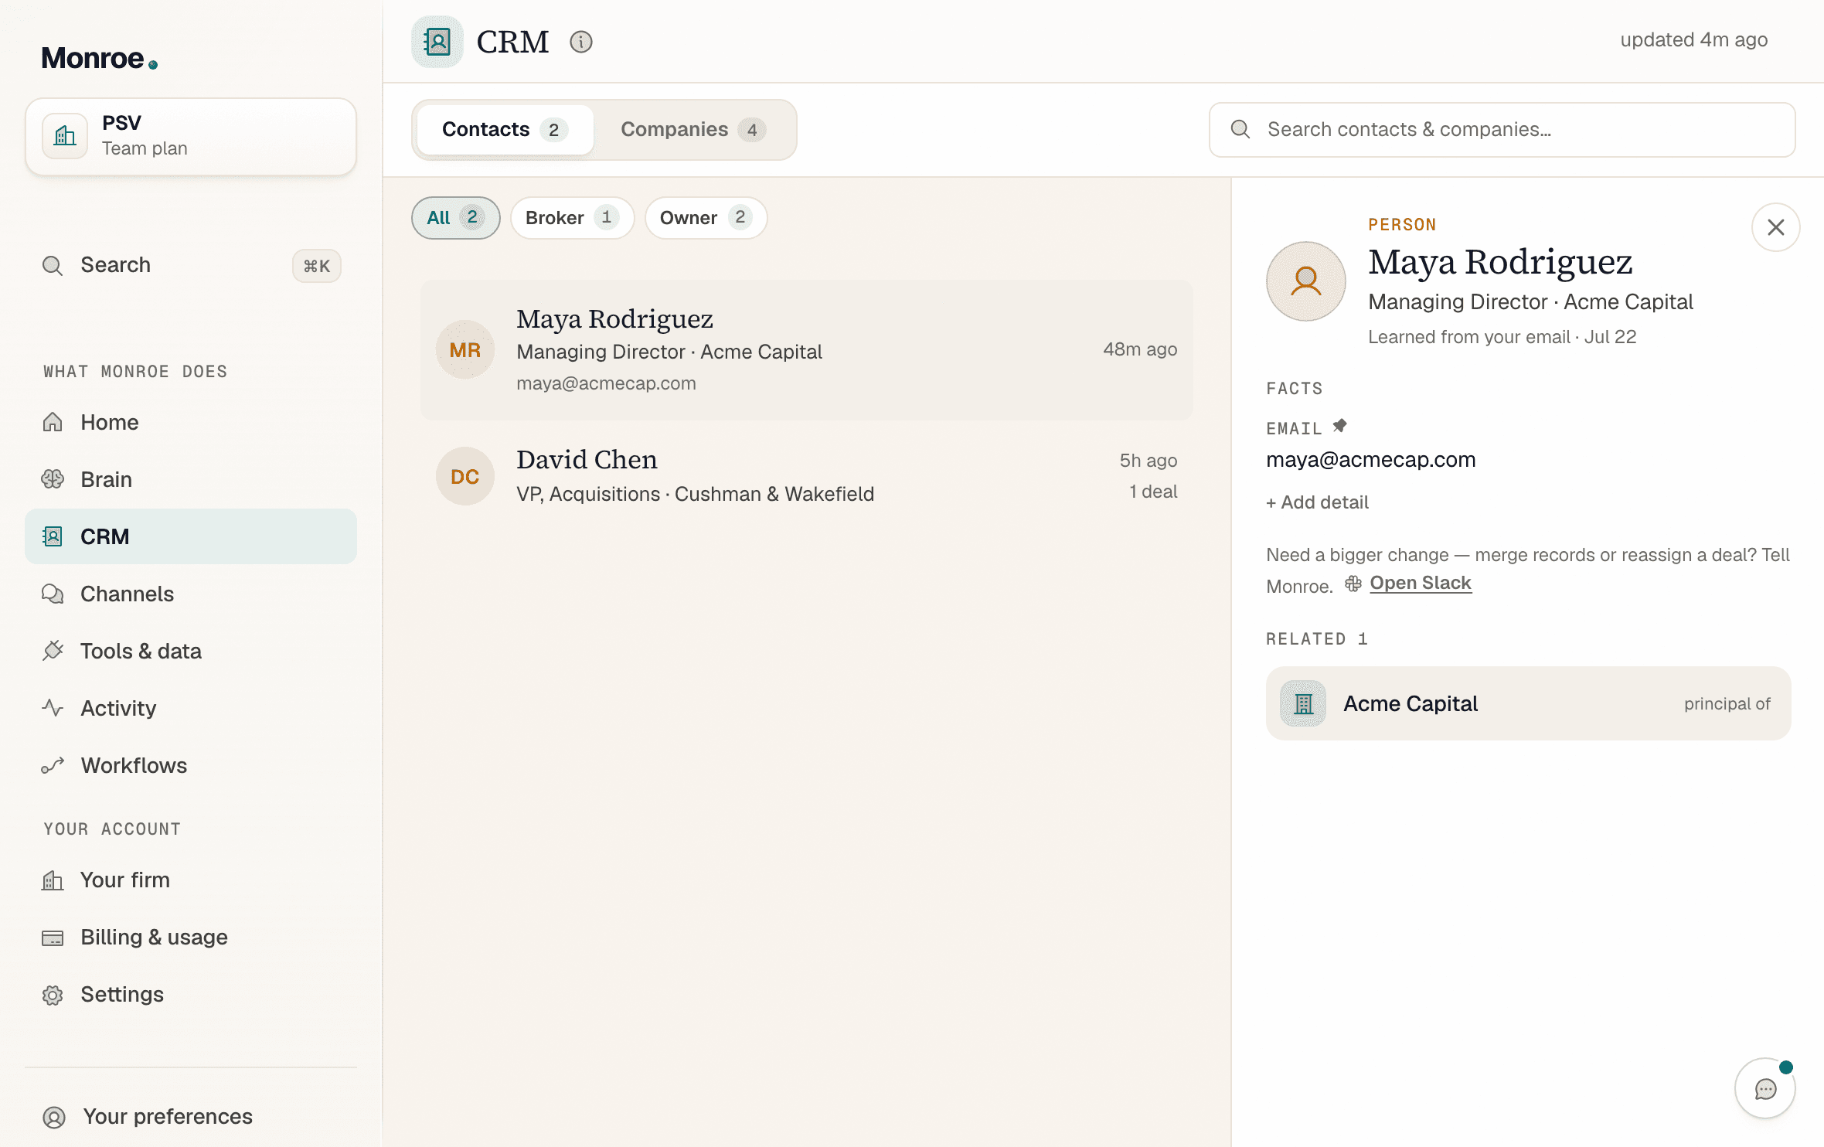This screenshot has height=1147, width=1824.
Task: Open Workflows page
Action: point(191,765)
